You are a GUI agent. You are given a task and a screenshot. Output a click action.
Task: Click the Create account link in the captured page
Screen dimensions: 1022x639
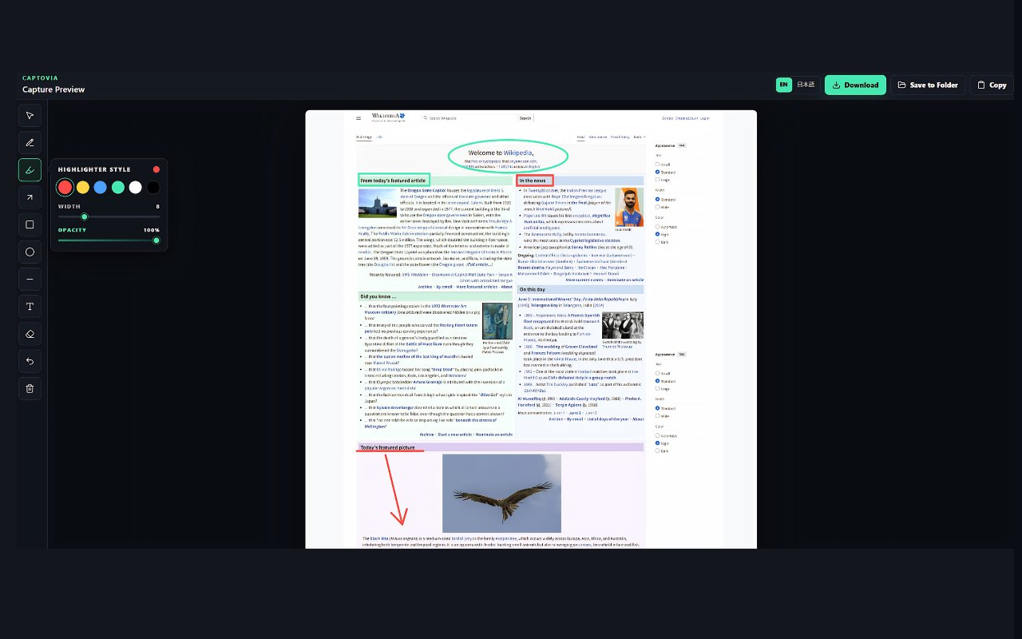(686, 118)
